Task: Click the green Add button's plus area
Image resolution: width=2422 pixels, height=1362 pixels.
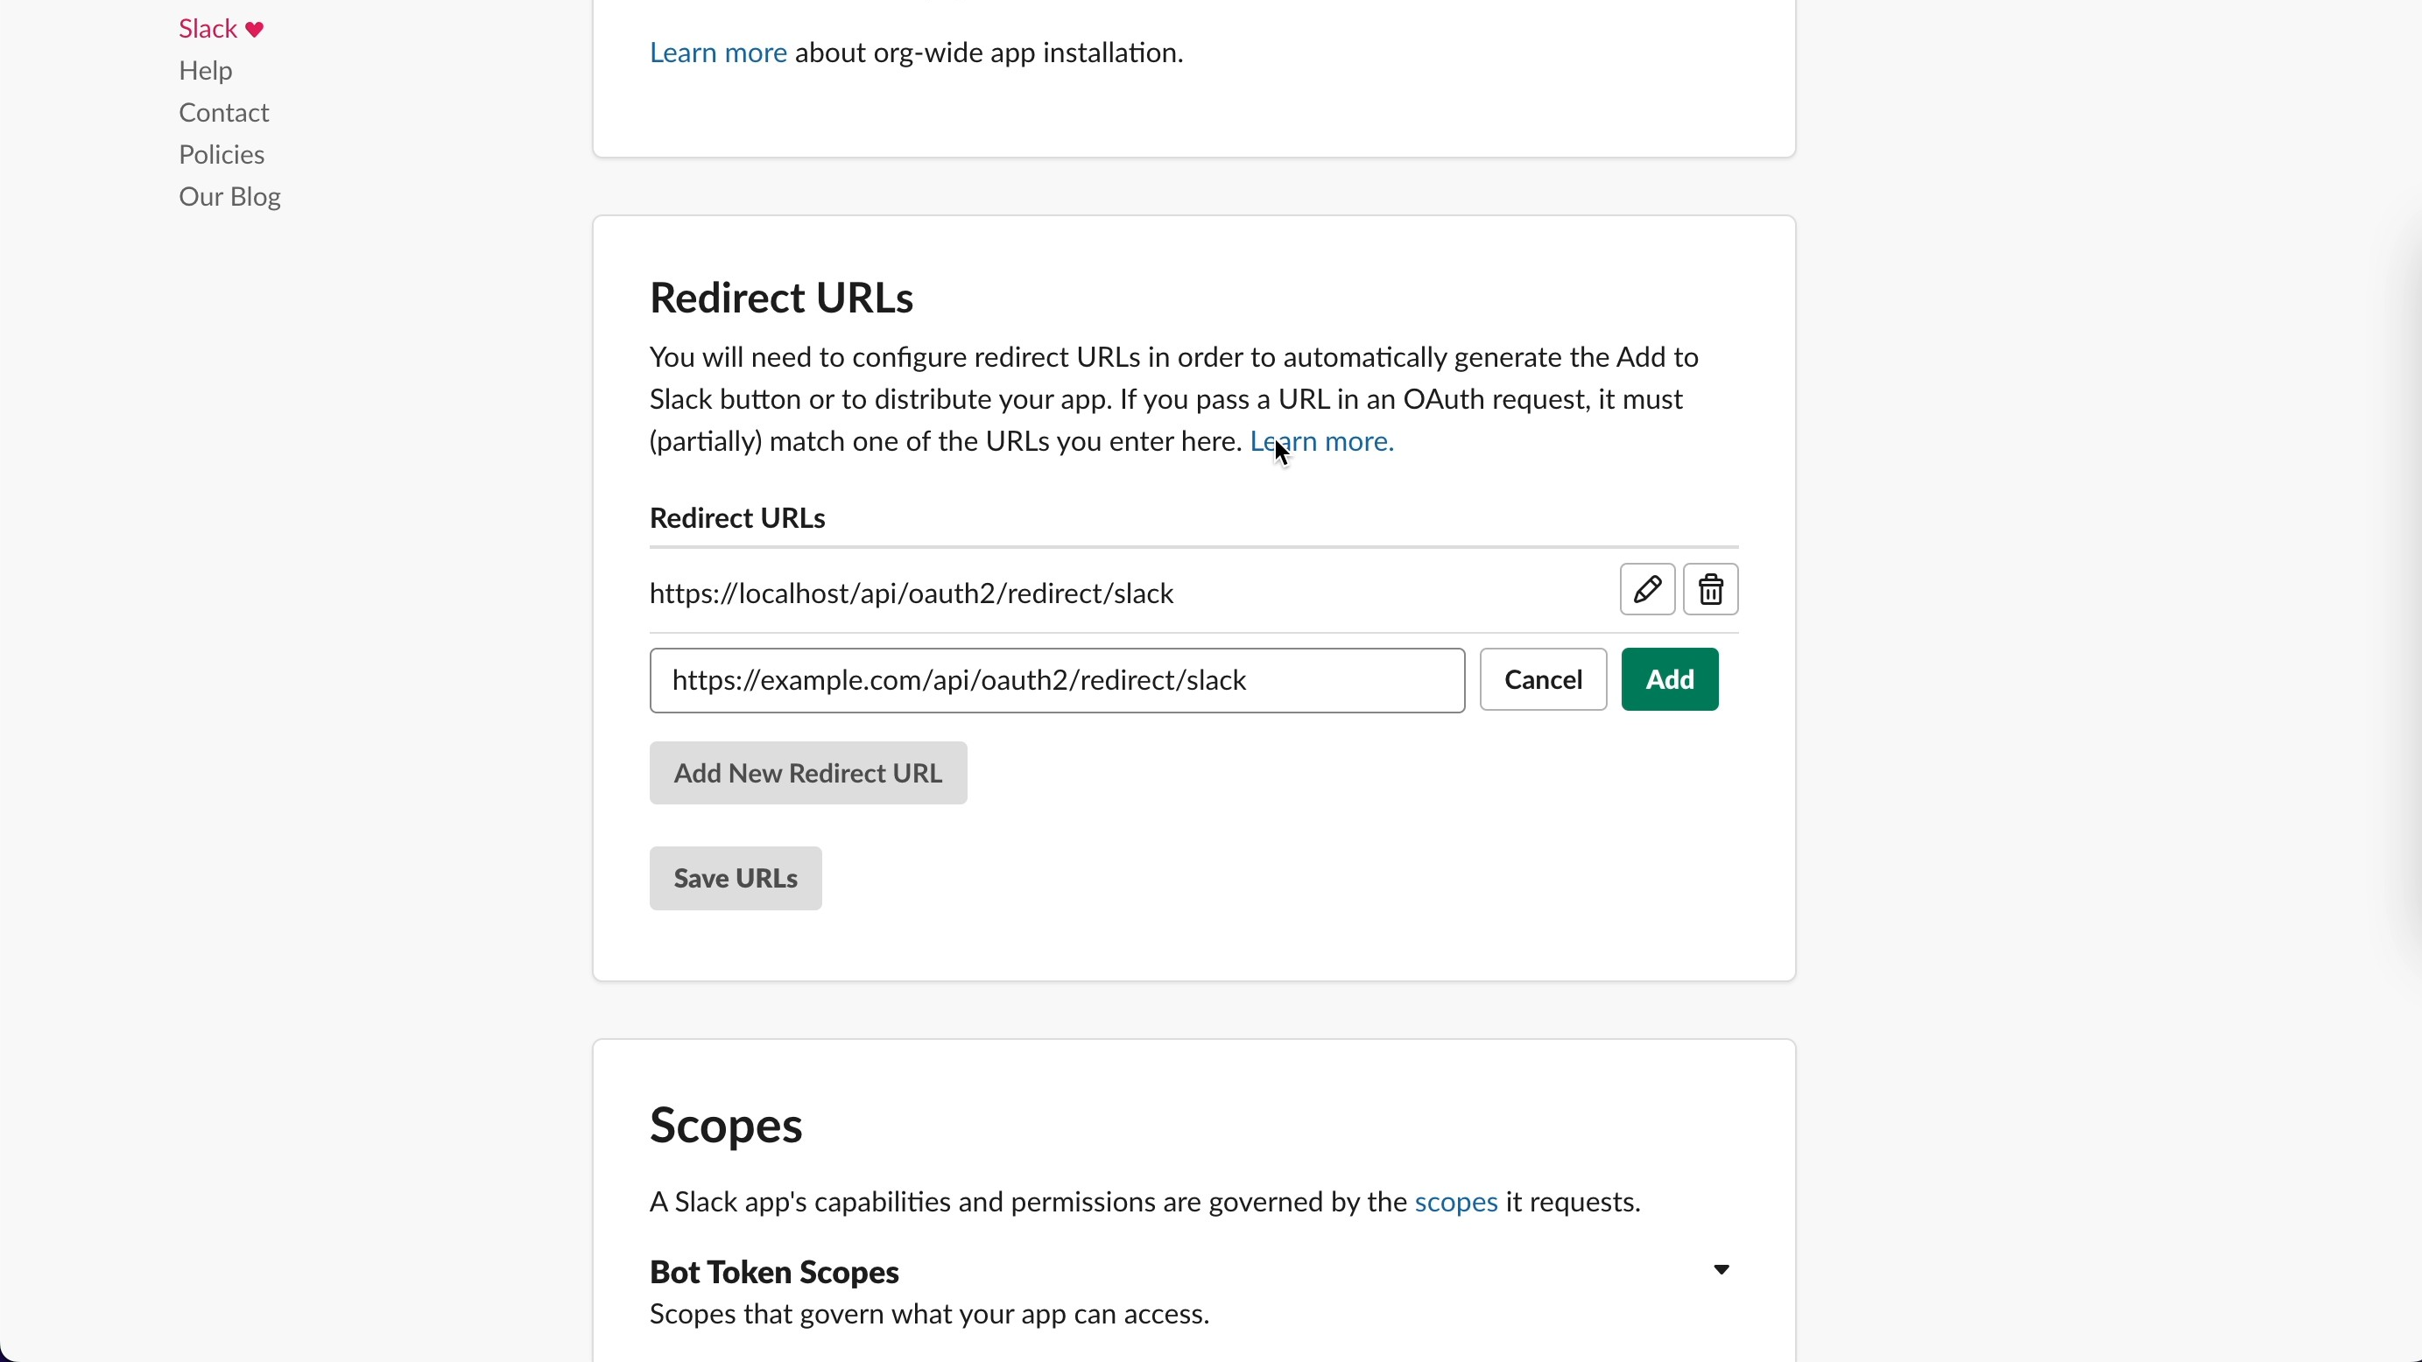Action: click(x=1669, y=679)
